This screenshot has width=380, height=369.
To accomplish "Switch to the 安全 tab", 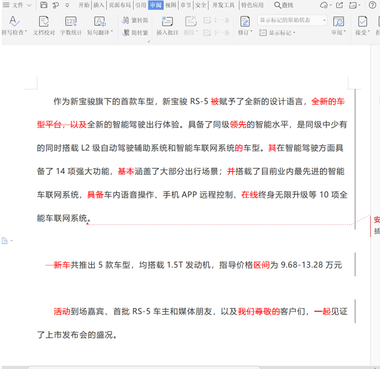I will click(x=201, y=5).
